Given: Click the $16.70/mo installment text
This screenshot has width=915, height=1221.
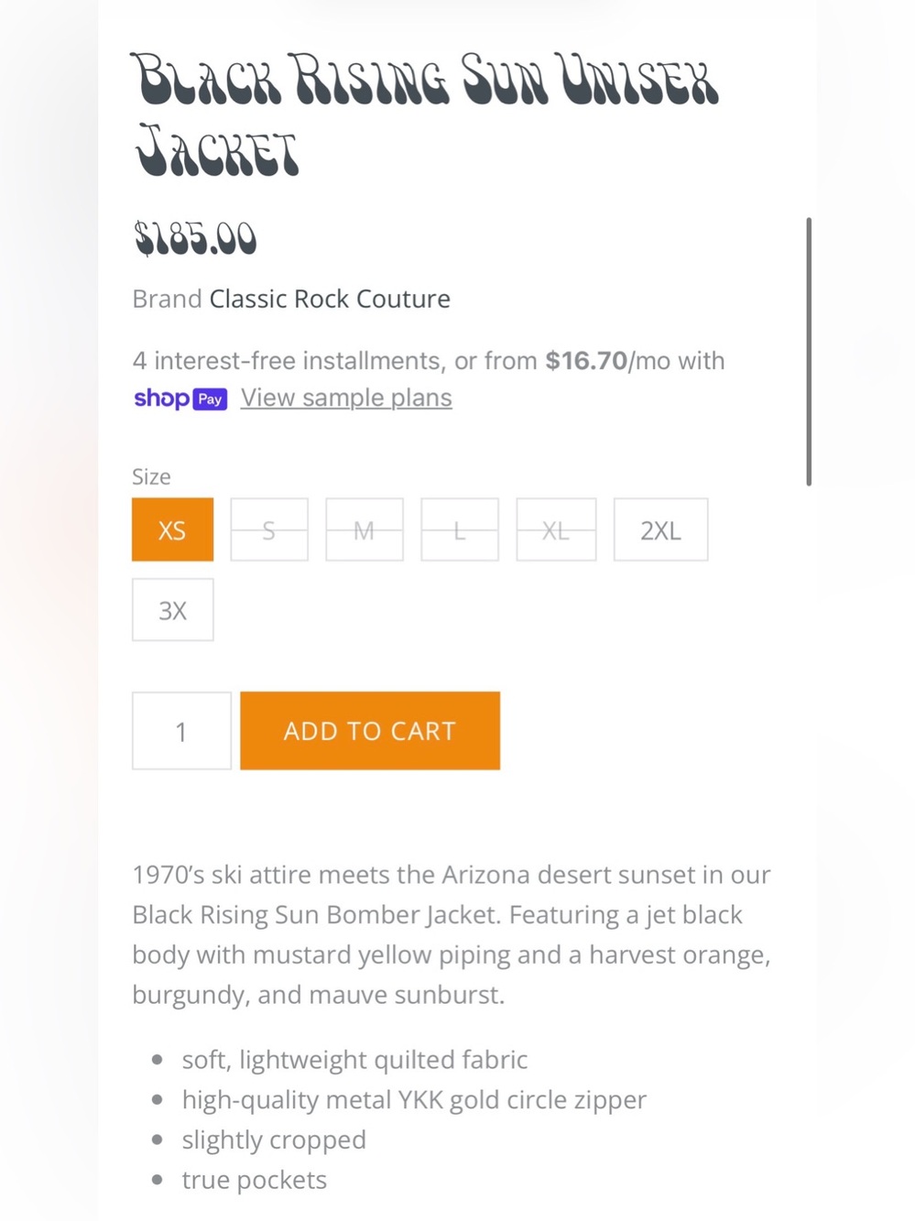Looking at the screenshot, I should point(608,361).
